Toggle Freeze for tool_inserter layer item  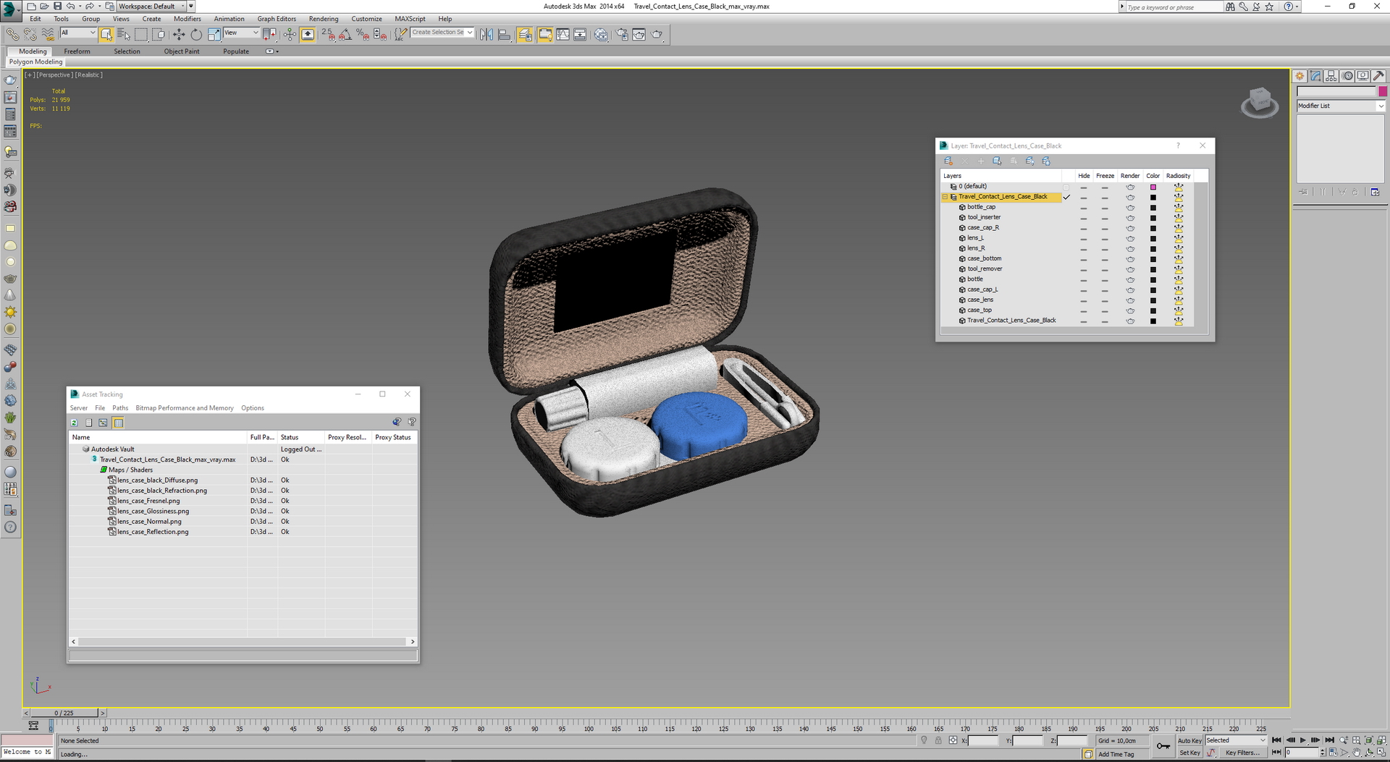click(1105, 218)
